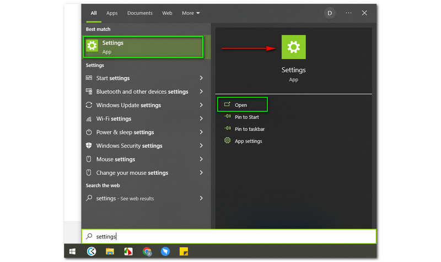441x262 pixels.
Task: Switch to the Documents tab
Action: pyautogui.click(x=140, y=13)
